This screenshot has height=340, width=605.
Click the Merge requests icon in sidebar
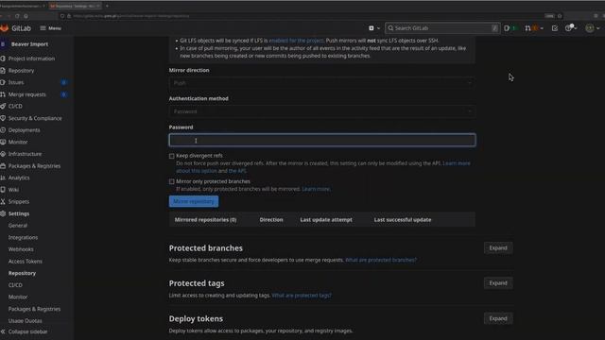[x=3, y=94]
